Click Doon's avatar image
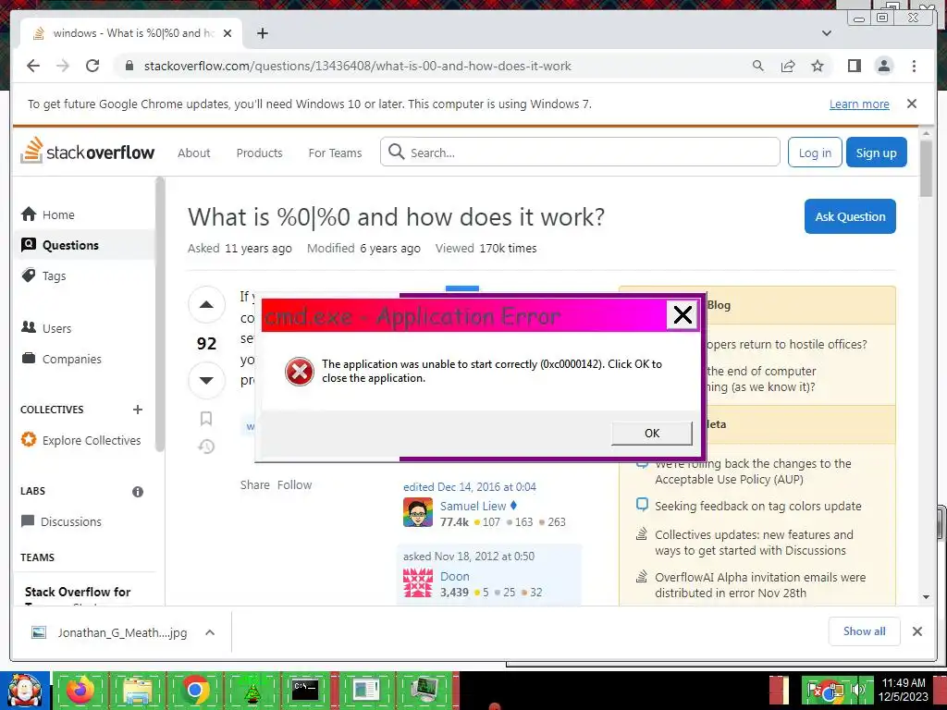This screenshot has height=710, width=947. tap(418, 583)
